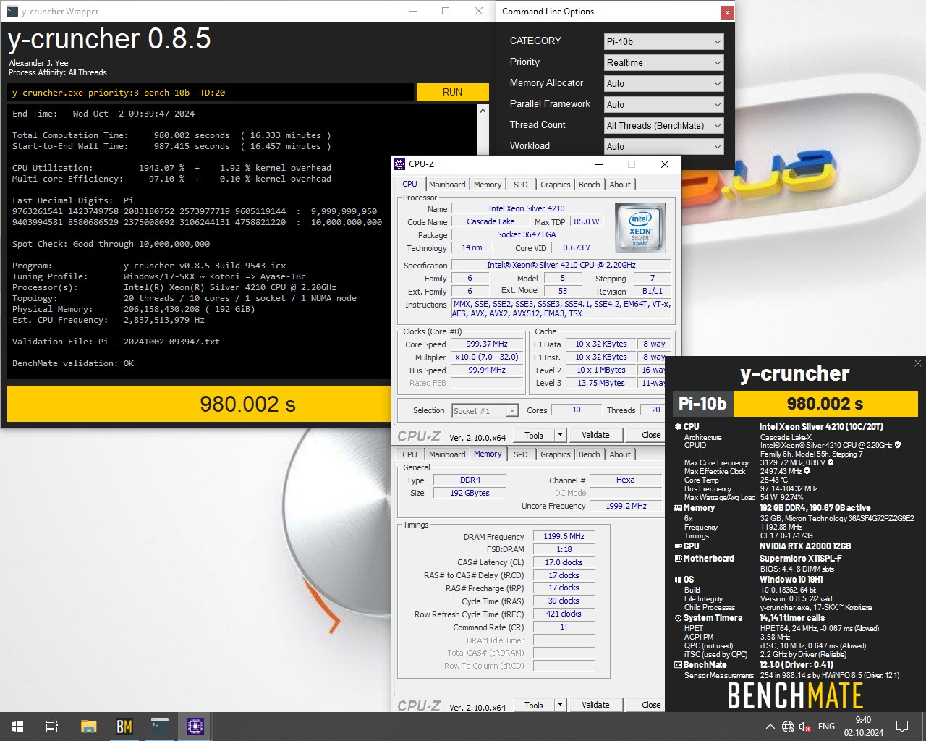Select SPD tab in lower CPU-Z window

pos(520,454)
